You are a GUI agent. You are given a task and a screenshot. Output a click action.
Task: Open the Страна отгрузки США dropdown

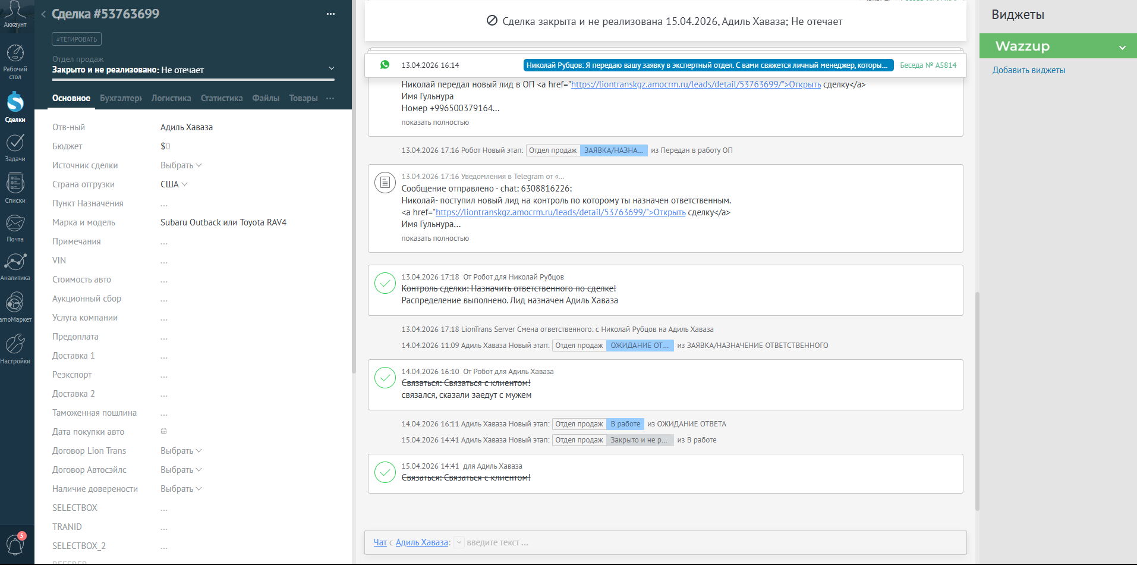pyautogui.click(x=174, y=184)
